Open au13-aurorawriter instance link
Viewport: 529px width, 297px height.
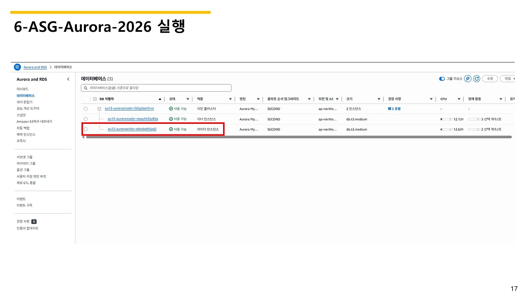tap(132, 129)
